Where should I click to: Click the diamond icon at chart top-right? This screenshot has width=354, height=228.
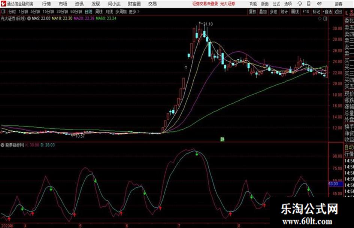click(320, 19)
